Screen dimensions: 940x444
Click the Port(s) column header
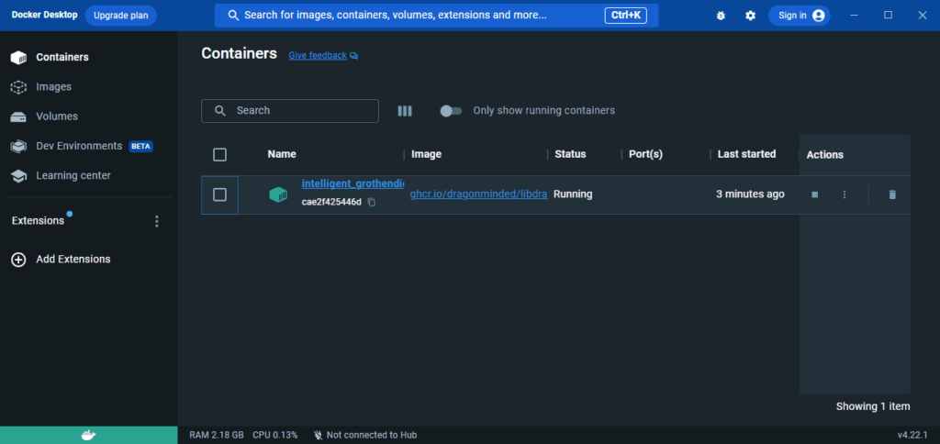[645, 154]
